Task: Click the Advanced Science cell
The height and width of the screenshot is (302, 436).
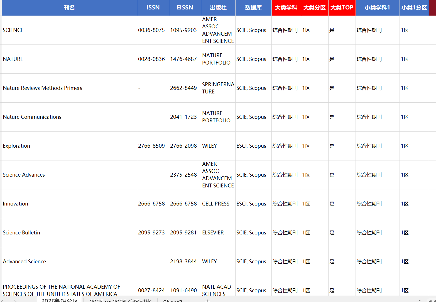Action: pyautogui.click(x=69, y=261)
